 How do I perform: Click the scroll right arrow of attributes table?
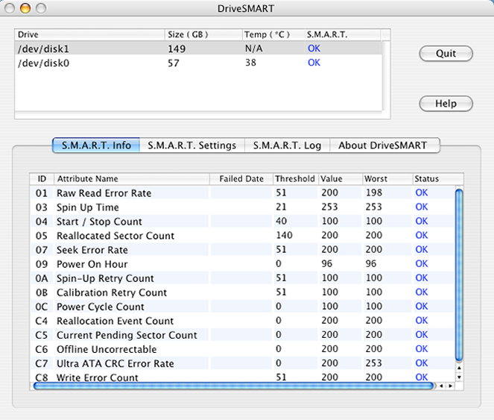(451, 386)
